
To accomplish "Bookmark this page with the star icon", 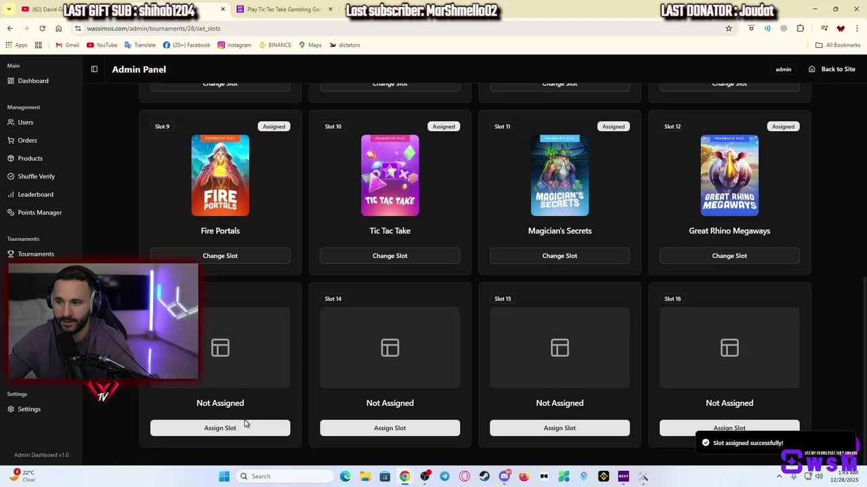I will 729,28.
